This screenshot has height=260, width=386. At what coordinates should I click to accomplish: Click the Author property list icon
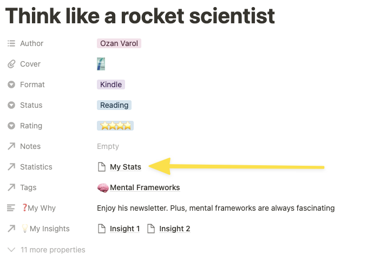pos(11,43)
